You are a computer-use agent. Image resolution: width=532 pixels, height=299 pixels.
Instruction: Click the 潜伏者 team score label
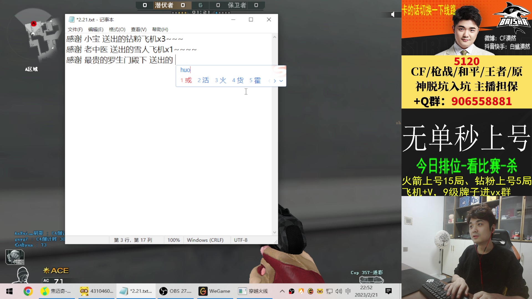click(164, 5)
